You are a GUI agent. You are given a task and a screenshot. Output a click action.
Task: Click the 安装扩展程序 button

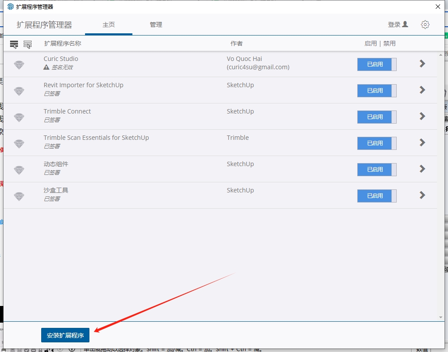65,335
